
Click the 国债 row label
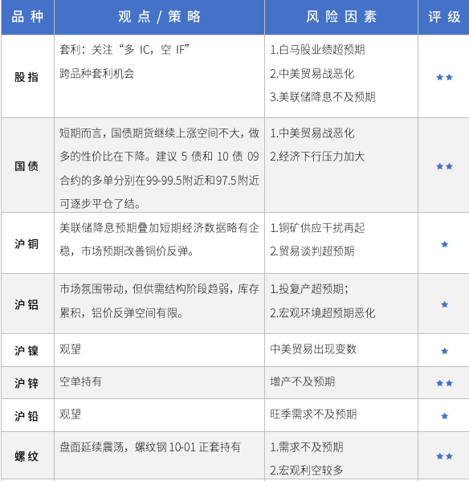[x=27, y=166]
